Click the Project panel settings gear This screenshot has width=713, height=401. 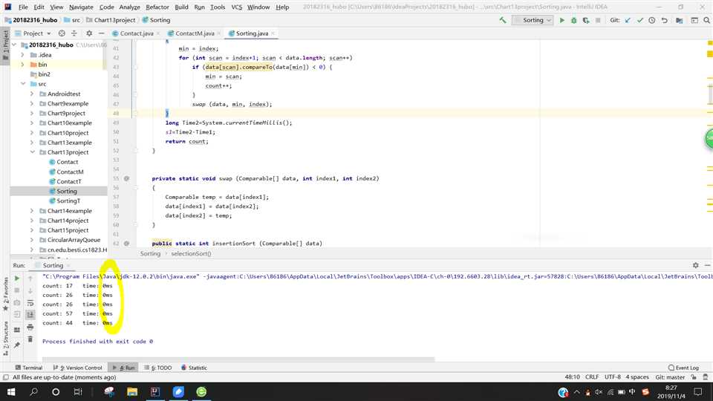tap(89, 33)
